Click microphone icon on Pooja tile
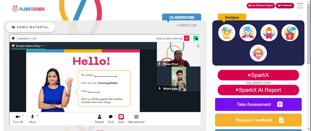The height and width of the screenshot is (131, 311). (x=160, y=64)
